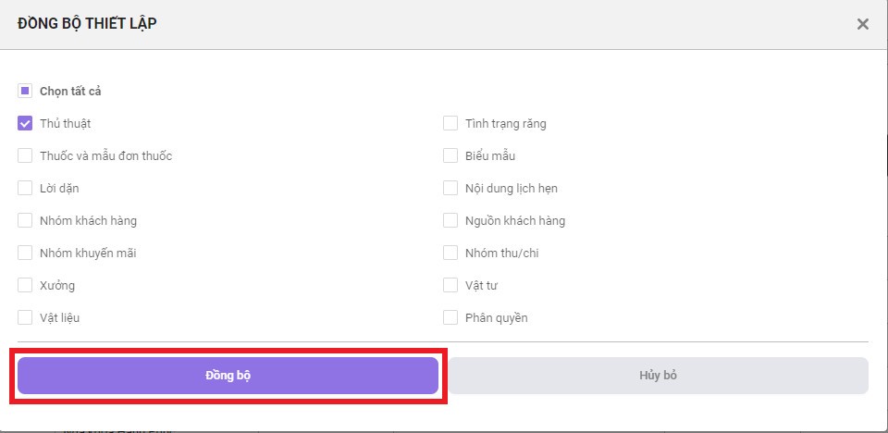Check the Lời dặn checkbox

coord(25,188)
